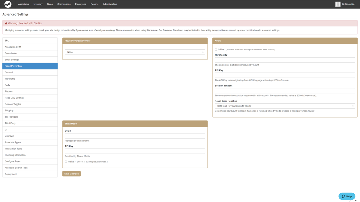Focus the Session Timeout input
The width and height of the screenshot is (360, 202).
point(285,91)
